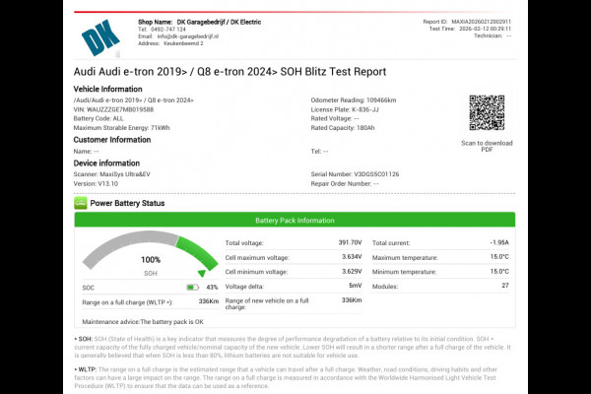Click the Total voltage 391.70V value

350,242
